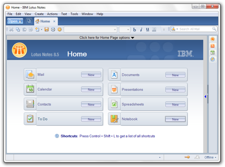Toggle italic text formatting
This screenshot has height=167, width=225.
[x=141, y=29]
